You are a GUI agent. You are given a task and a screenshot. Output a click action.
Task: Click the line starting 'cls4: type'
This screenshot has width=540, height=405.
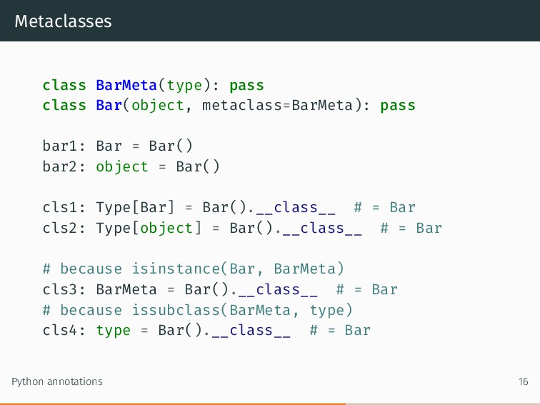click(x=206, y=330)
